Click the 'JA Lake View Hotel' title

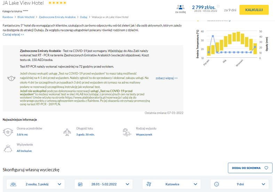pos(23,3)
